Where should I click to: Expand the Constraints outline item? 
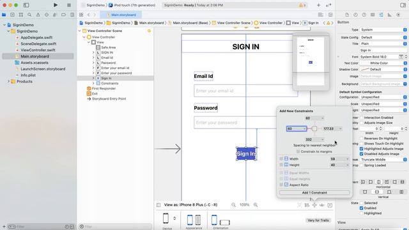coord(93,83)
